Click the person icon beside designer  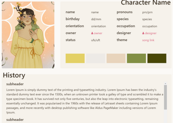point(143,33)
